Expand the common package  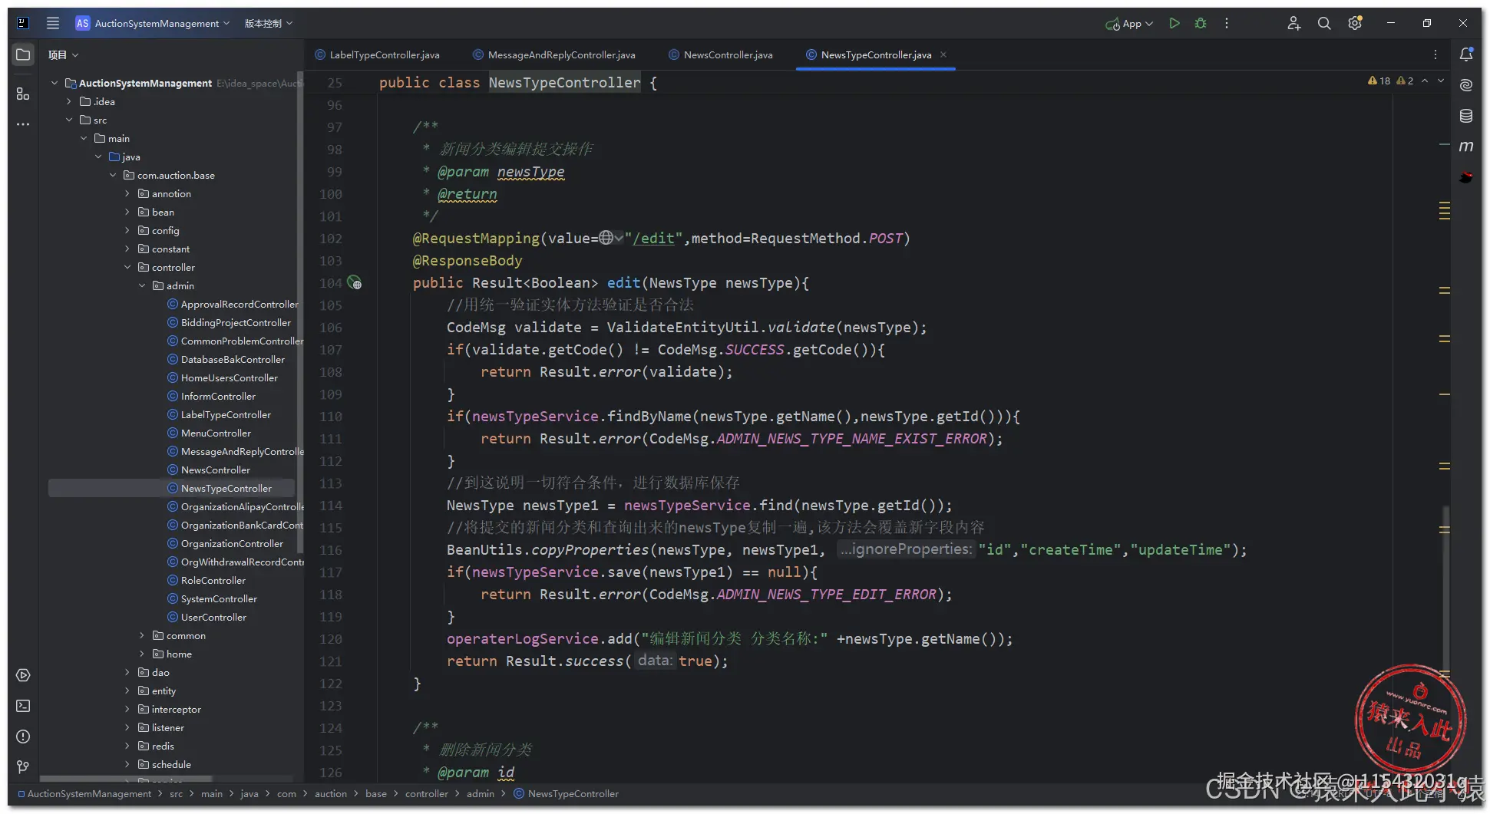(x=142, y=635)
